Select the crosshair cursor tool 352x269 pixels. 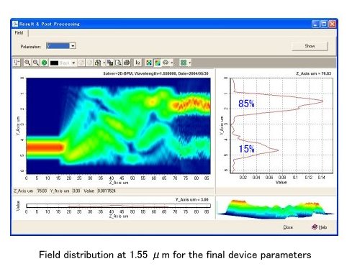tap(17, 63)
